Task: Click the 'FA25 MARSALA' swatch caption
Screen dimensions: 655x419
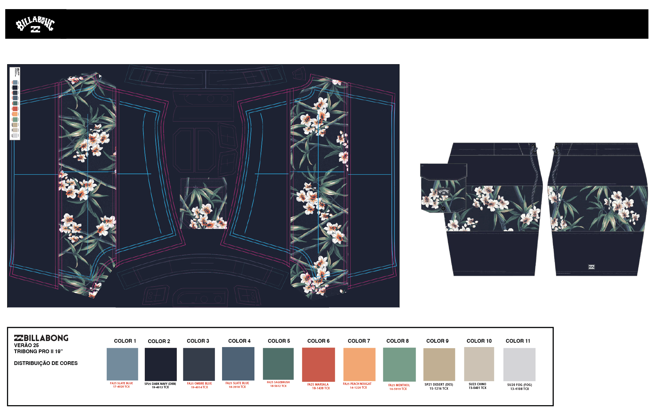Action: (x=318, y=385)
